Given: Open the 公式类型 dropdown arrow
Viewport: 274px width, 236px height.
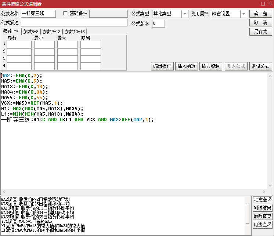Looking at the screenshot, I should click(185, 14).
